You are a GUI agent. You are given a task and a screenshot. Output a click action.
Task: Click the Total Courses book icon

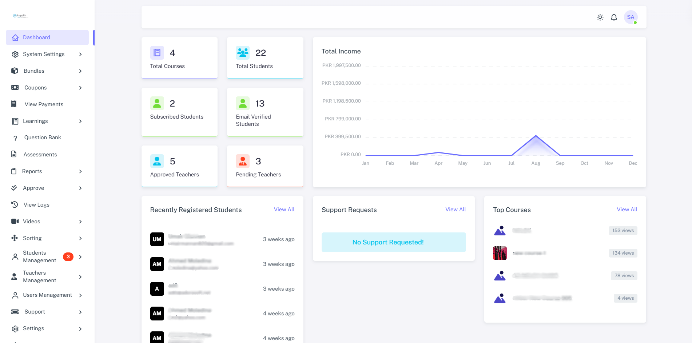[157, 53]
